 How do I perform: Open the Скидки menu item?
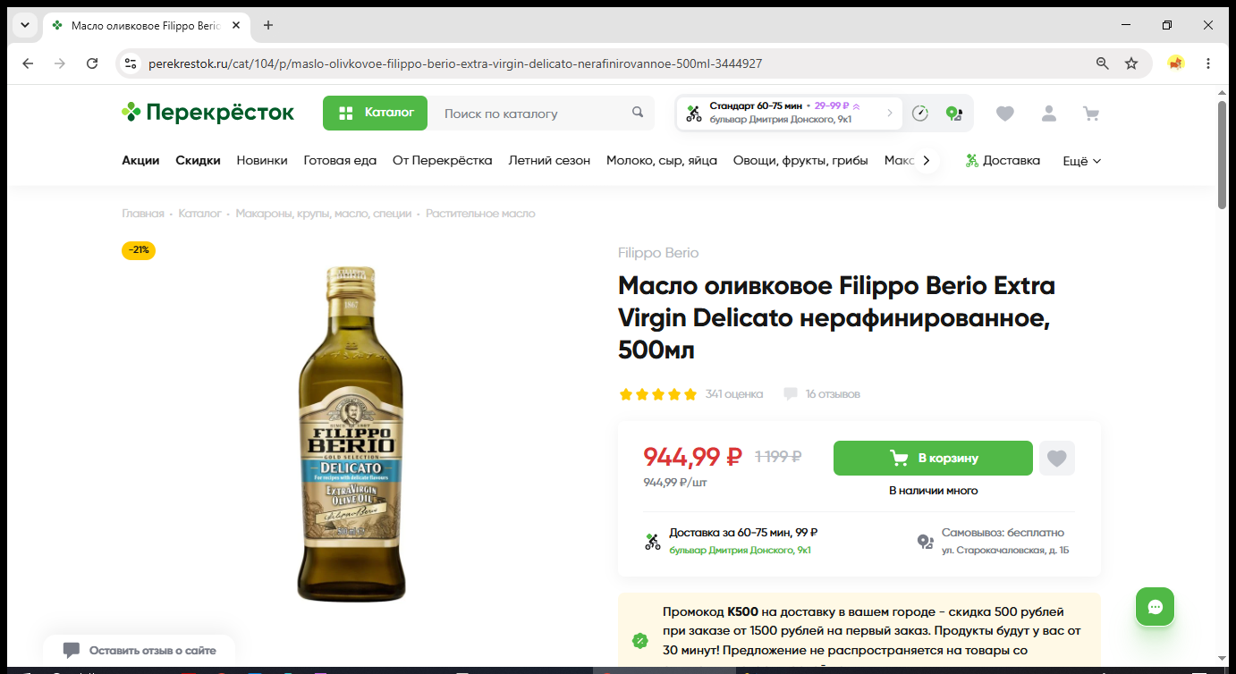198,161
